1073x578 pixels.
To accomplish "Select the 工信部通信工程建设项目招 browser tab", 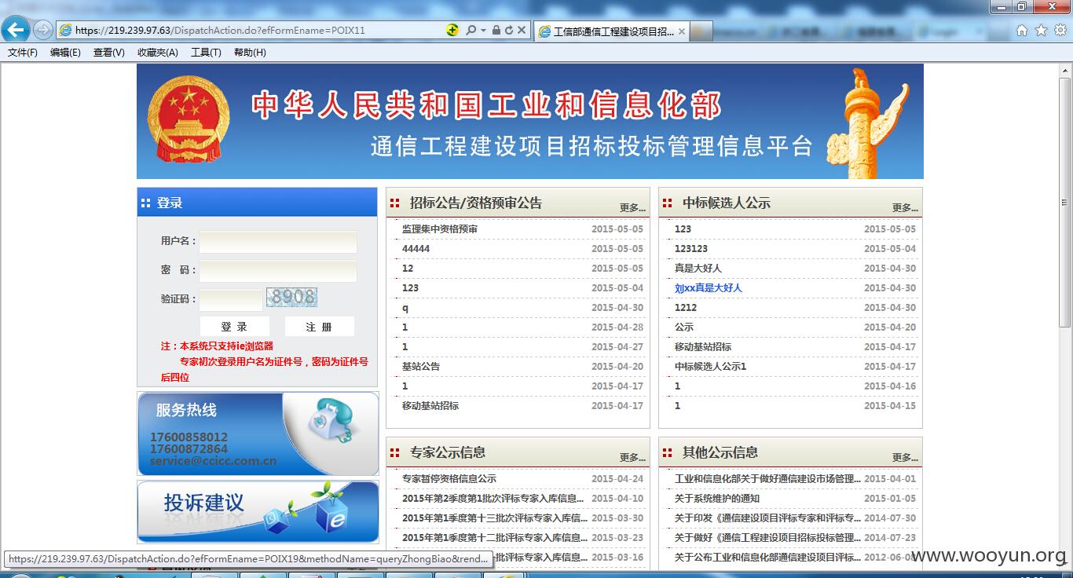I will click(x=612, y=31).
